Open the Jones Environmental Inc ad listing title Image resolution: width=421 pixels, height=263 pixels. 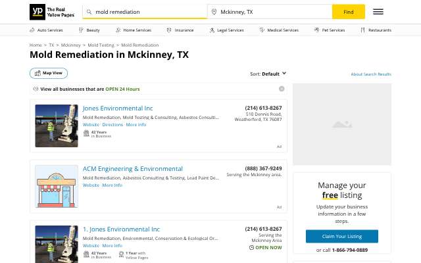pos(118,108)
